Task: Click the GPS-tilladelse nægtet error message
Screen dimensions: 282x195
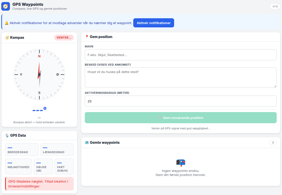Action: tap(39, 184)
